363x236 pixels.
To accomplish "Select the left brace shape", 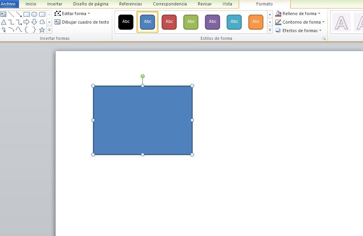I will (x=26, y=30).
